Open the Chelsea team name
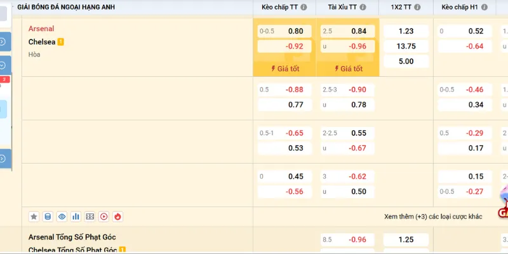This screenshot has height=254, width=508. coord(42,42)
